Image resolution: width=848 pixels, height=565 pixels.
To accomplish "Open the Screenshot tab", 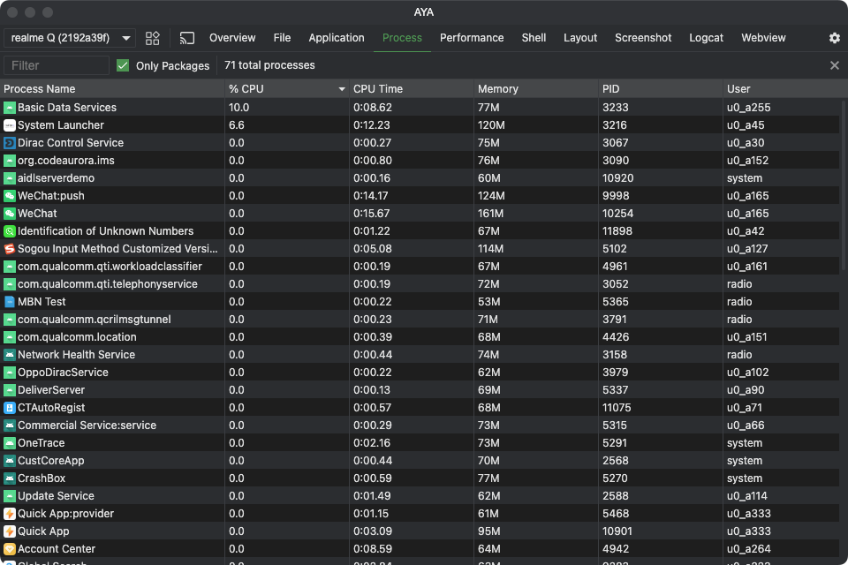I will click(643, 38).
